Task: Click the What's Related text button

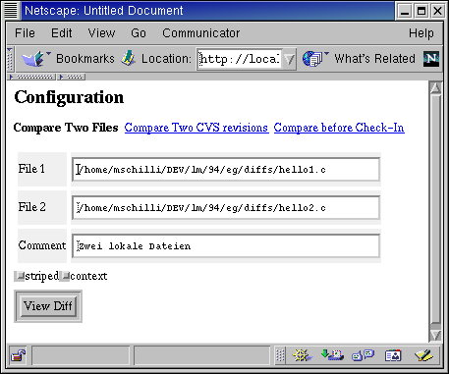Action: (x=374, y=59)
